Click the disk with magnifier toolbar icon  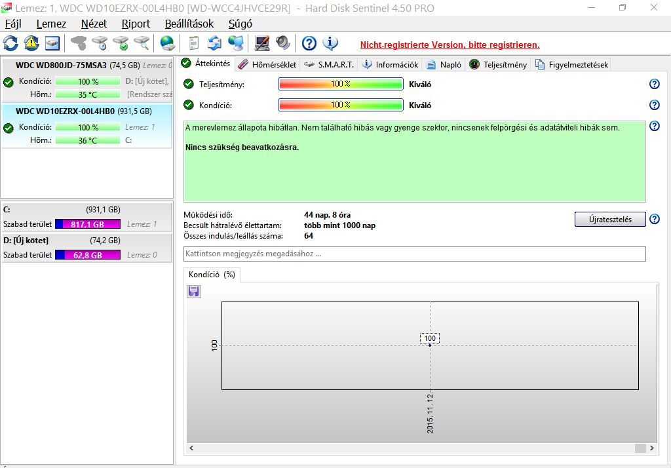coord(142,43)
